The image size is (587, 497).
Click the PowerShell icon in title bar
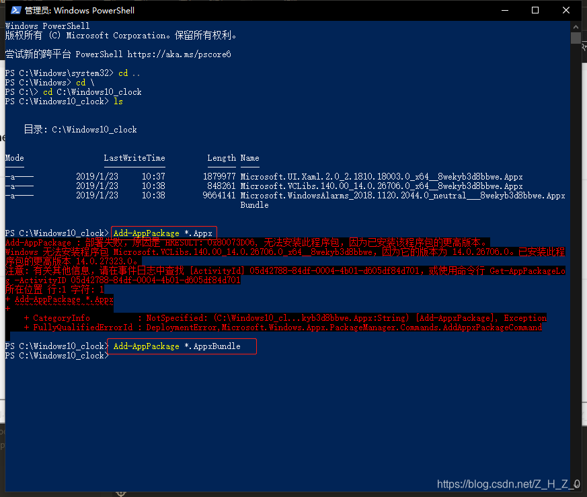tap(15, 10)
